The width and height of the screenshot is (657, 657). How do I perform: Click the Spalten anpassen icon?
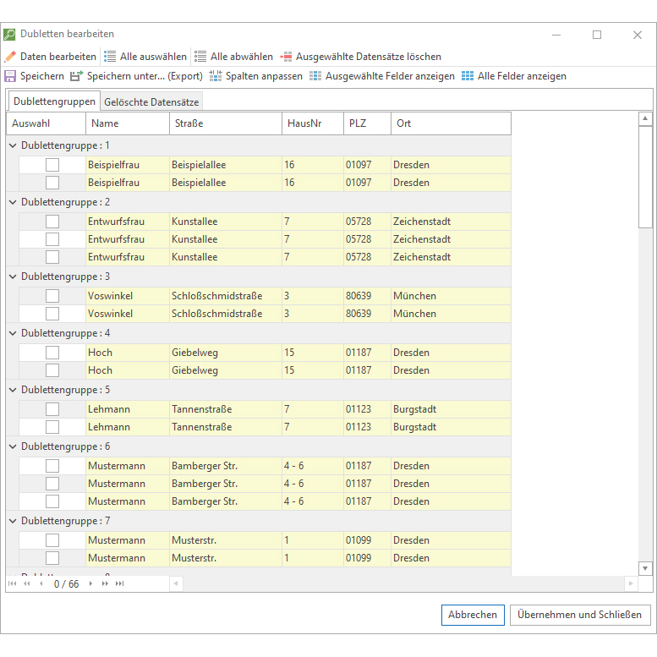click(x=216, y=76)
